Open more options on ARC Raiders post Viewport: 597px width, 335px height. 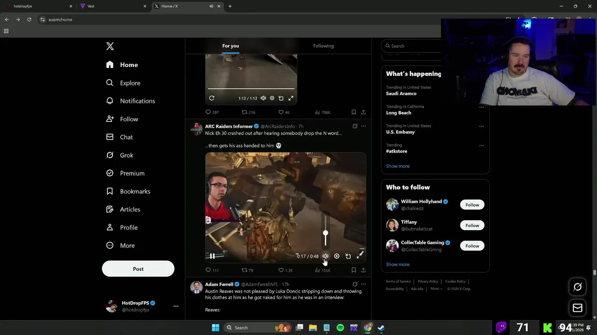(363, 126)
